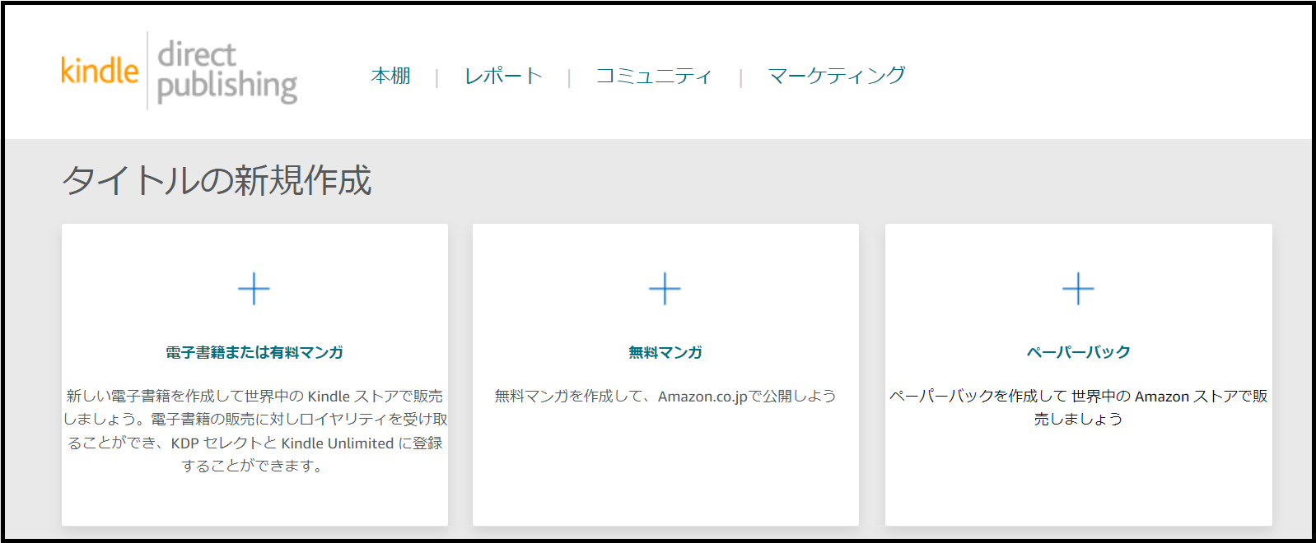1316x543 pixels.
Task: Open the 本棚 menu item
Action: click(x=391, y=76)
